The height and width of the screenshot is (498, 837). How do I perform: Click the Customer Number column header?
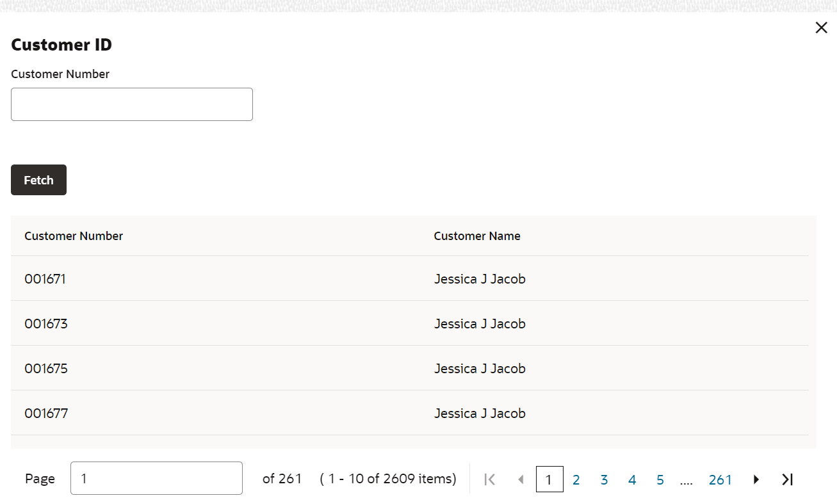[x=74, y=236]
